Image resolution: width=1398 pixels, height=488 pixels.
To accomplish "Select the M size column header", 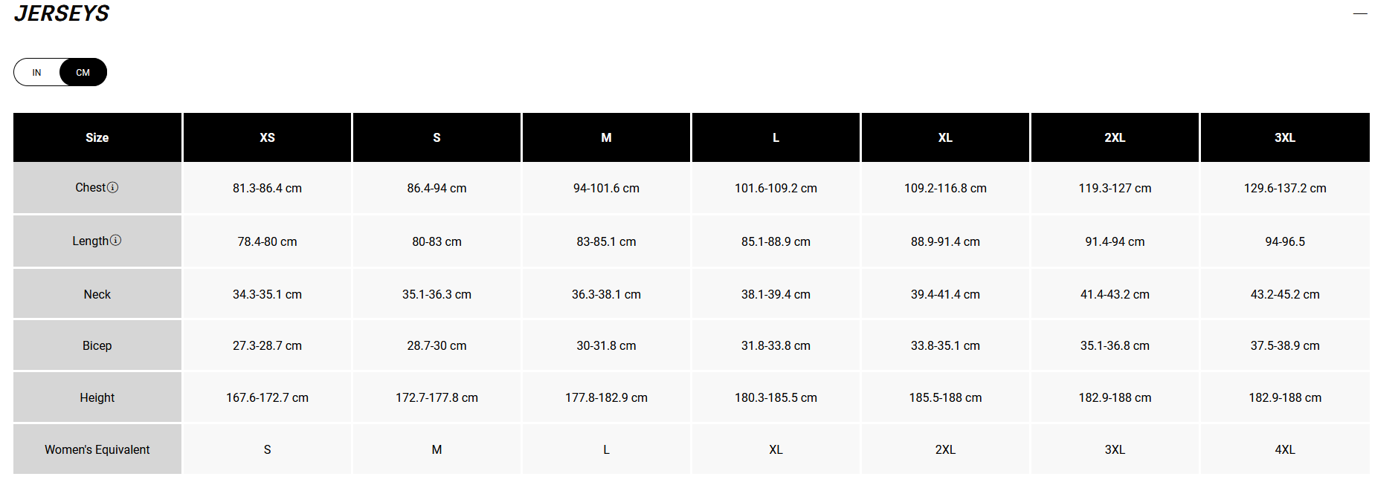I will 606,137.
